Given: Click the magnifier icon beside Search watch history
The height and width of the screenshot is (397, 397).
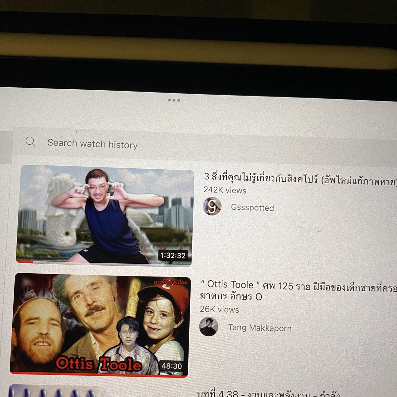Looking at the screenshot, I should click(x=30, y=142).
